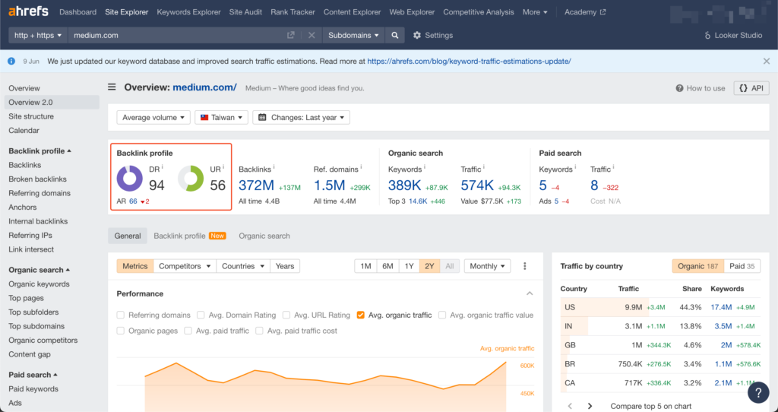Click the DR info tooltip icon
778x412 pixels.
click(163, 166)
